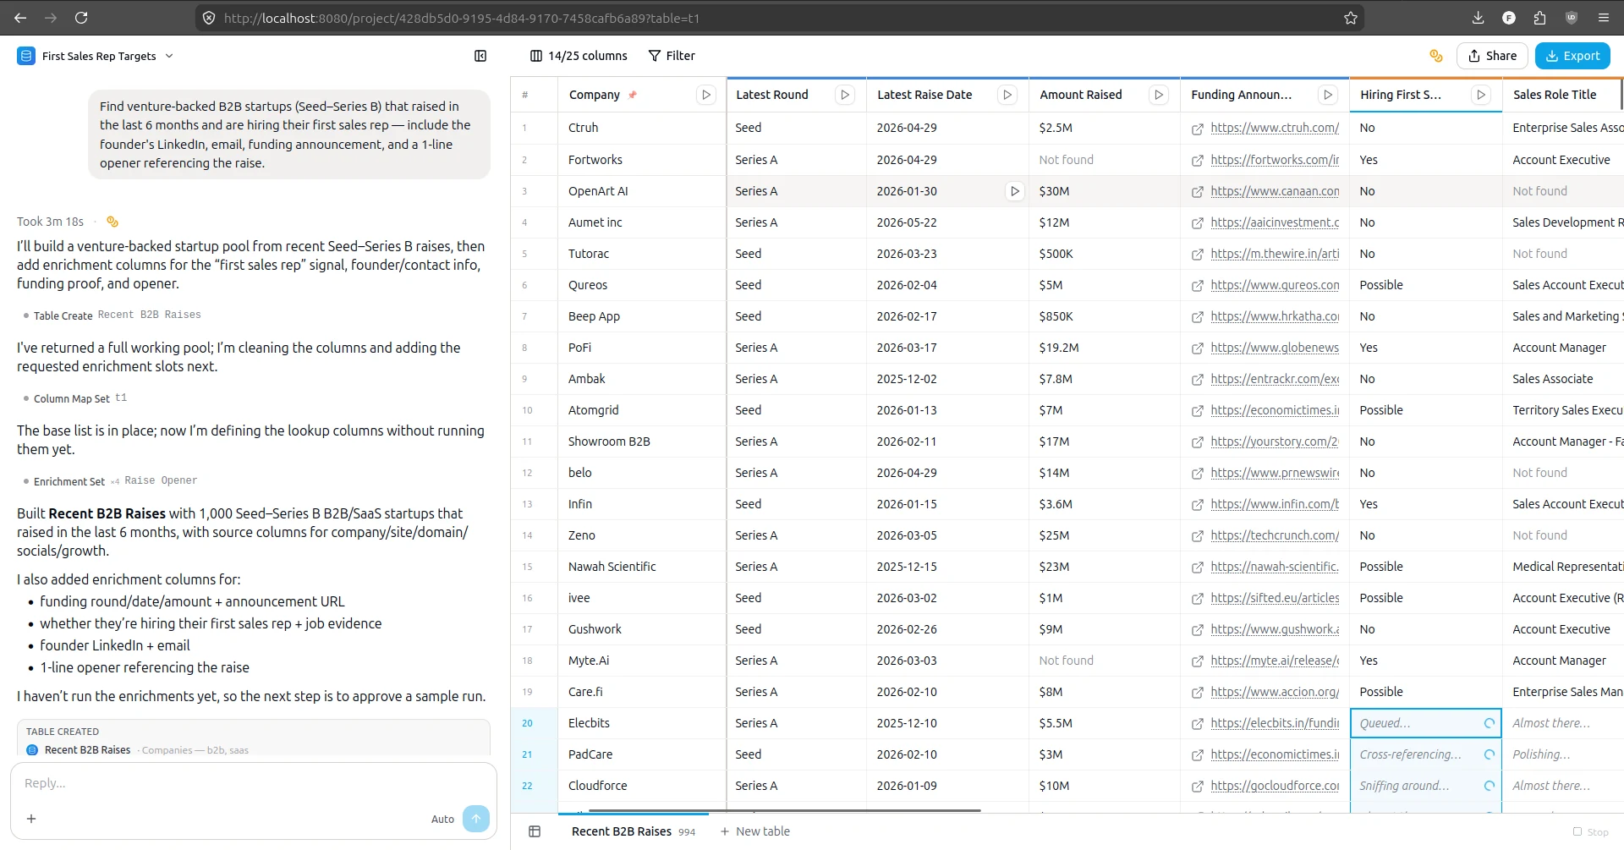The height and width of the screenshot is (850, 1624).
Task: Run the Amount Raised column enrichment
Action: click(1159, 95)
